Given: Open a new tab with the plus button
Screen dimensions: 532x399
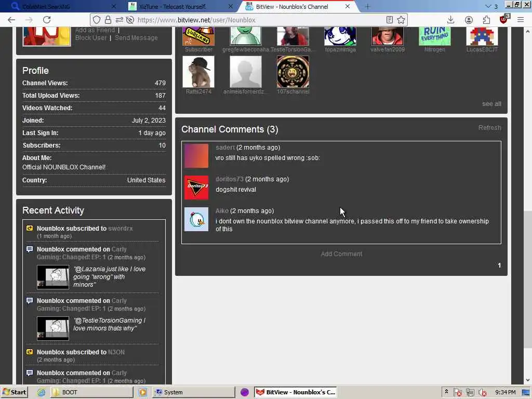Looking at the screenshot, I should point(367,6).
